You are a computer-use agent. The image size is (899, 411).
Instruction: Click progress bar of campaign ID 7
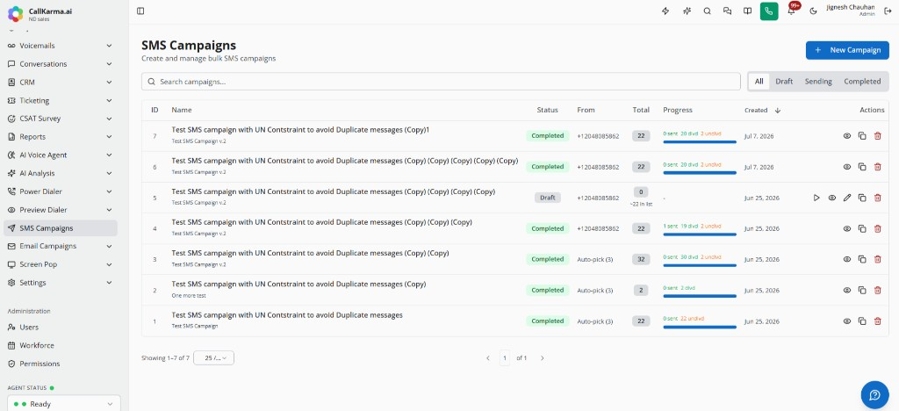pos(700,141)
